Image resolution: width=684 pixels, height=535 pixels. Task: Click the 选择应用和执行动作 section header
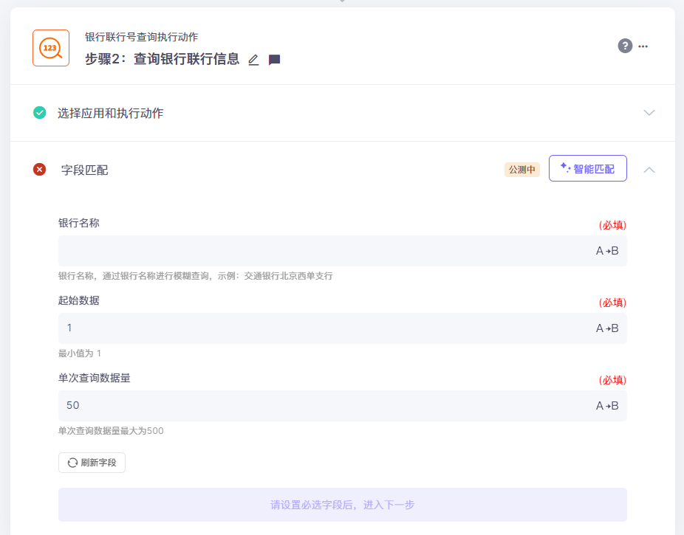click(x=111, y=113)
